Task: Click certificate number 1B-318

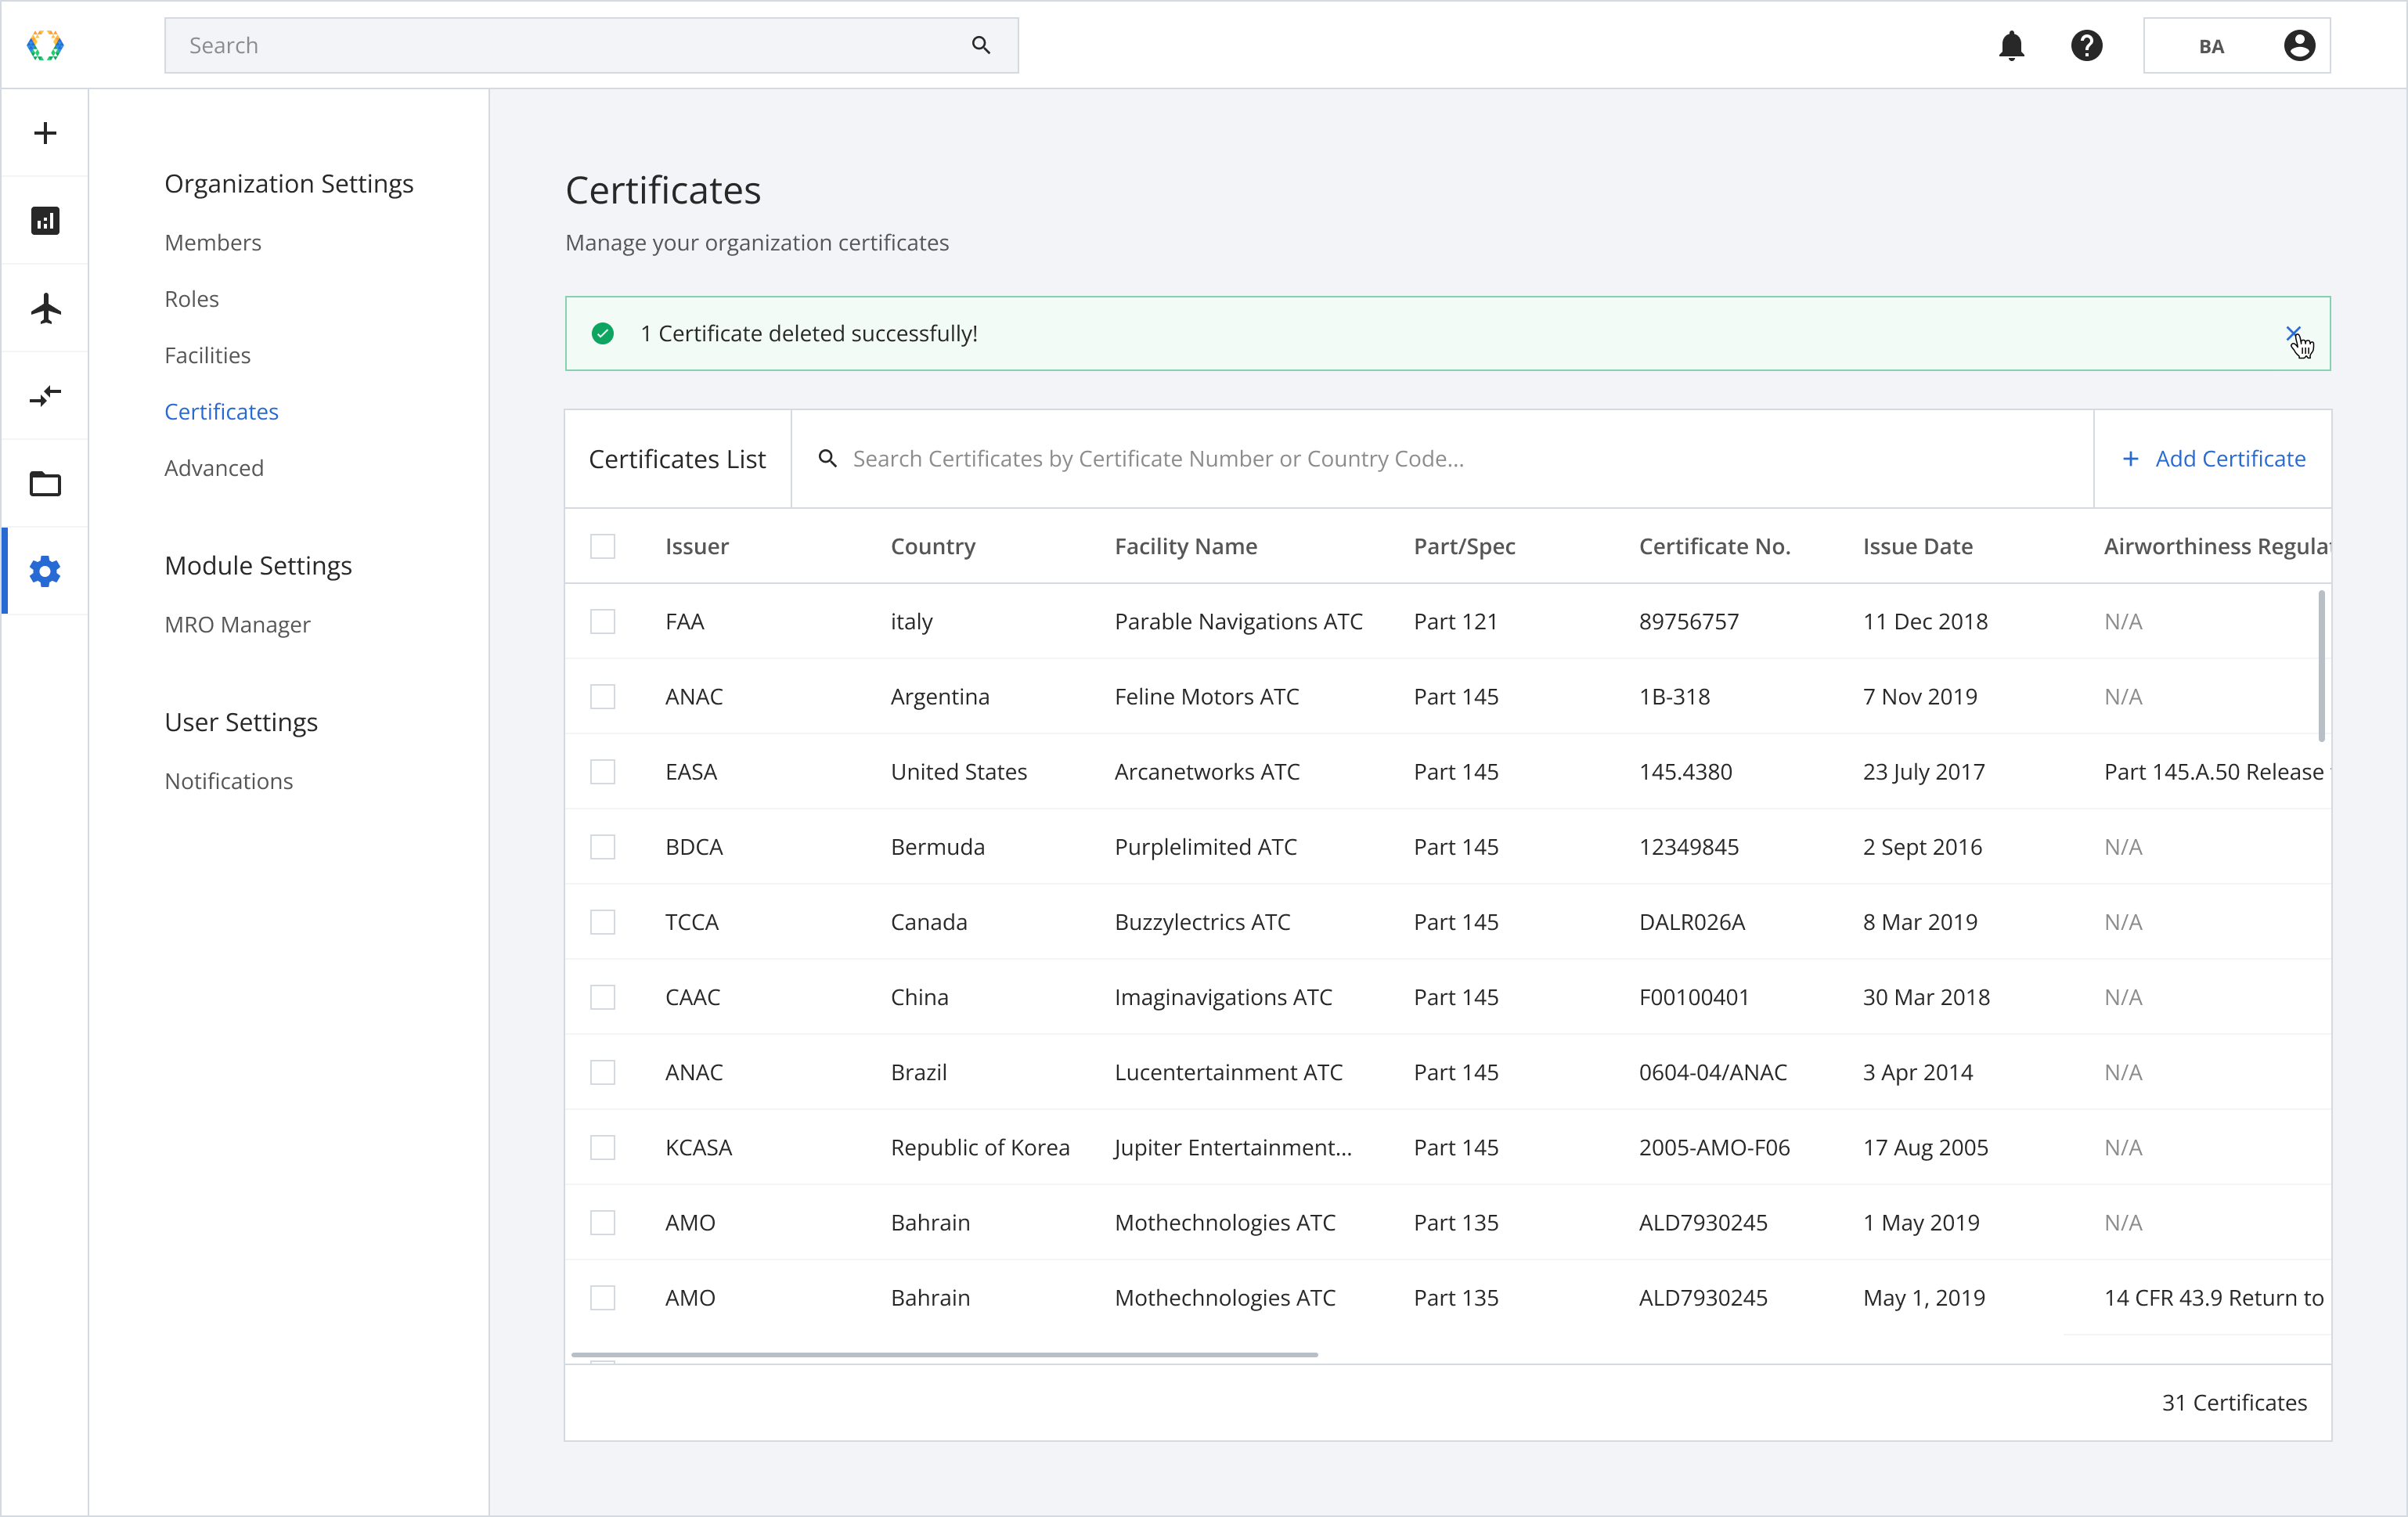Action: (1675, 696)
